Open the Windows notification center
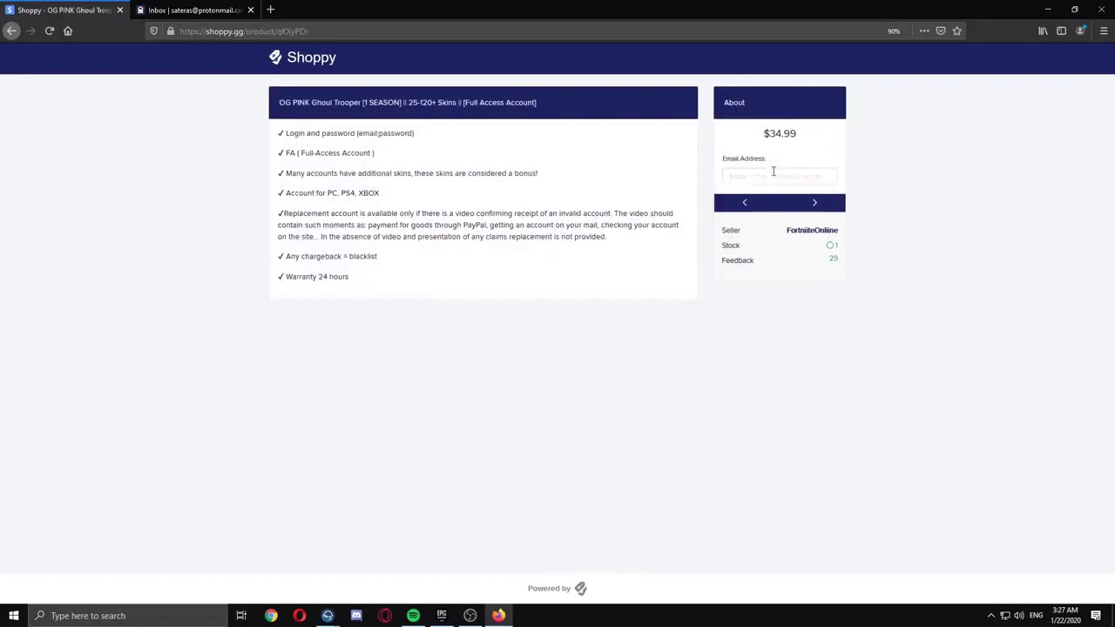Viewport: 1115px width, 627px height. (x=1096, y=616)
